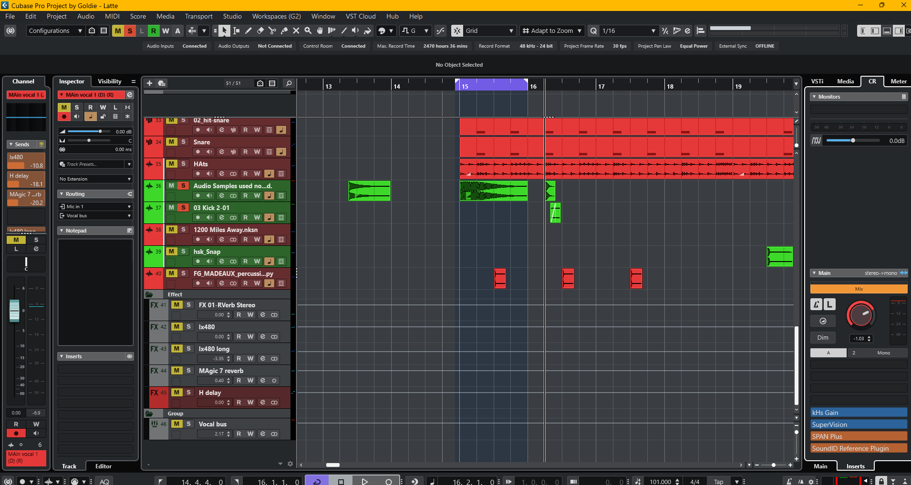911x485 pixels.
Task: Toggle global Solo S button in toolbar
Action: (130, 31)
